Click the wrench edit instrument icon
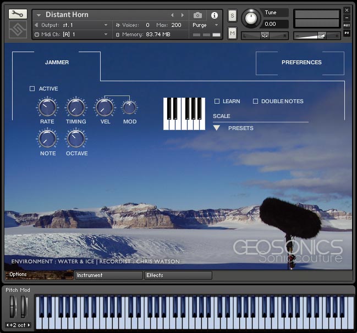The height and width of the screenshot is (333, 357). click(x=18, y=14)
